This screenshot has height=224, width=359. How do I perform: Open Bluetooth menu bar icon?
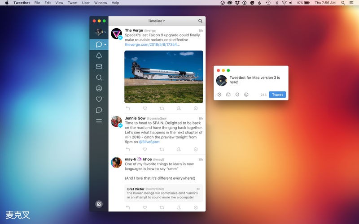[x=276, y=3]
